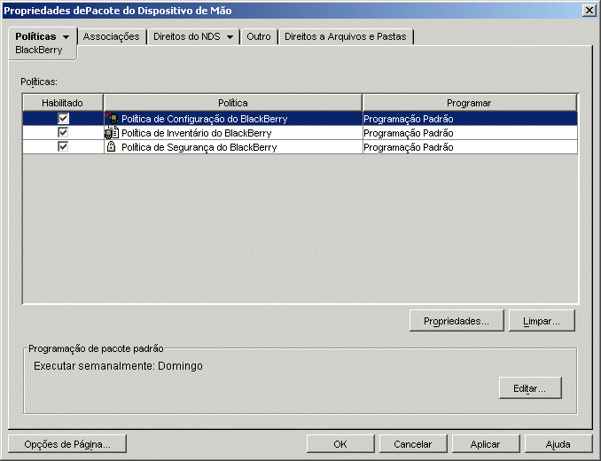Confirm the dialog with OK
The image size is (601, 461).
click(340, 444)
